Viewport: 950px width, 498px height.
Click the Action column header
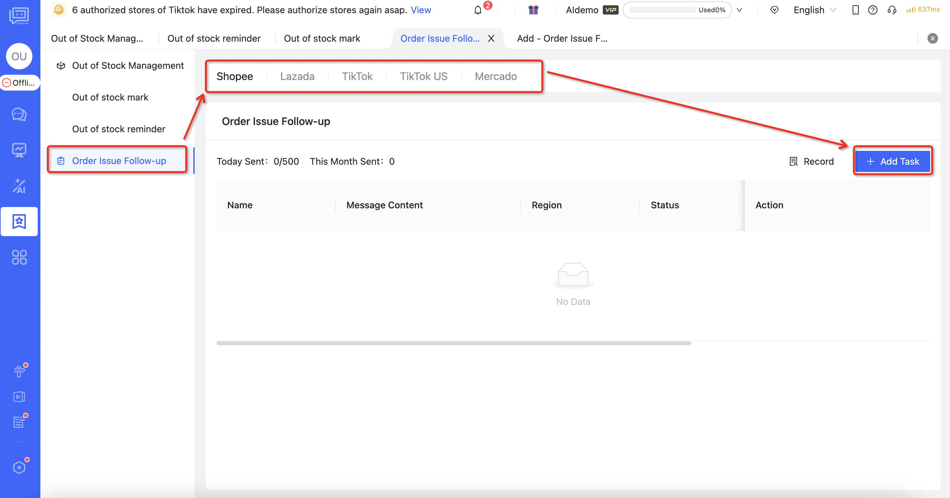tap(769, 205)
